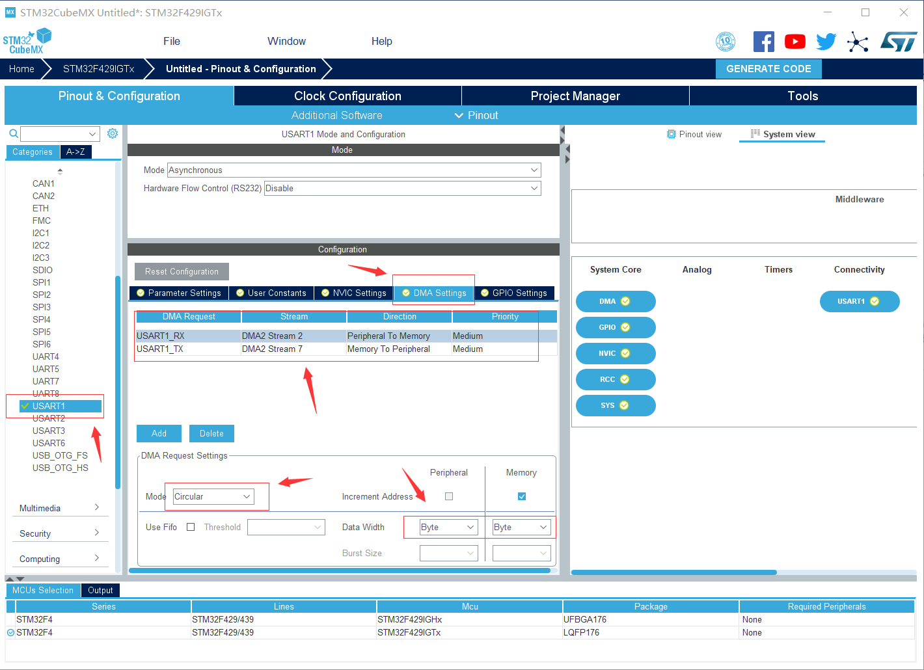Open the GPIO system core button
This screenshot has height=670, width=924.
coord(616,327)
